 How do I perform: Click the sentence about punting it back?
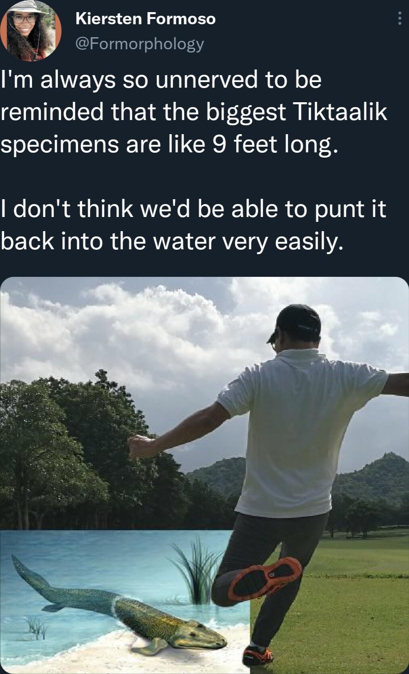(x=194, y=225)
